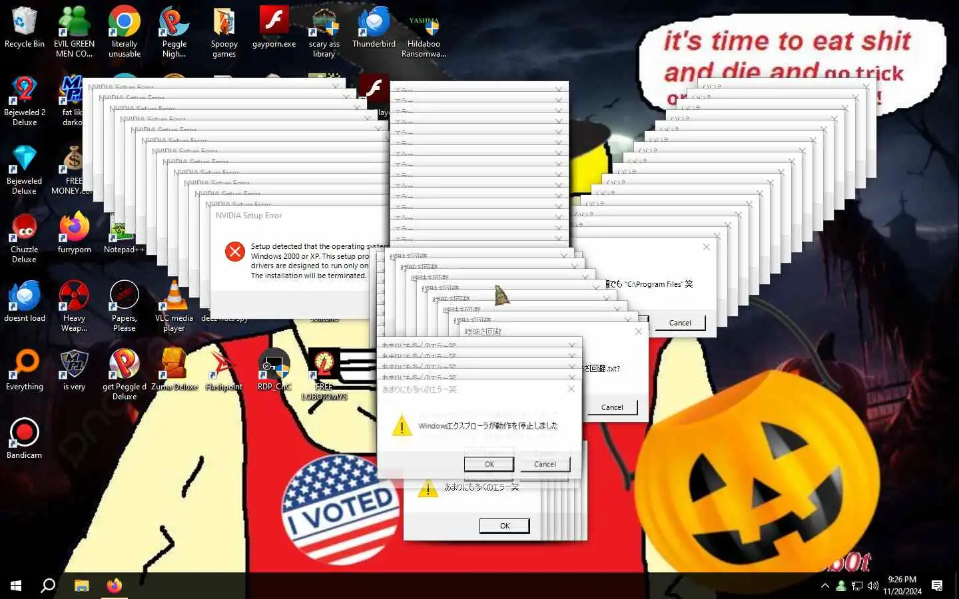Click the 'NVIDIA Setup Error' title bar text
This screenshot has height=599, width=959.
click(x=248, y=216)
